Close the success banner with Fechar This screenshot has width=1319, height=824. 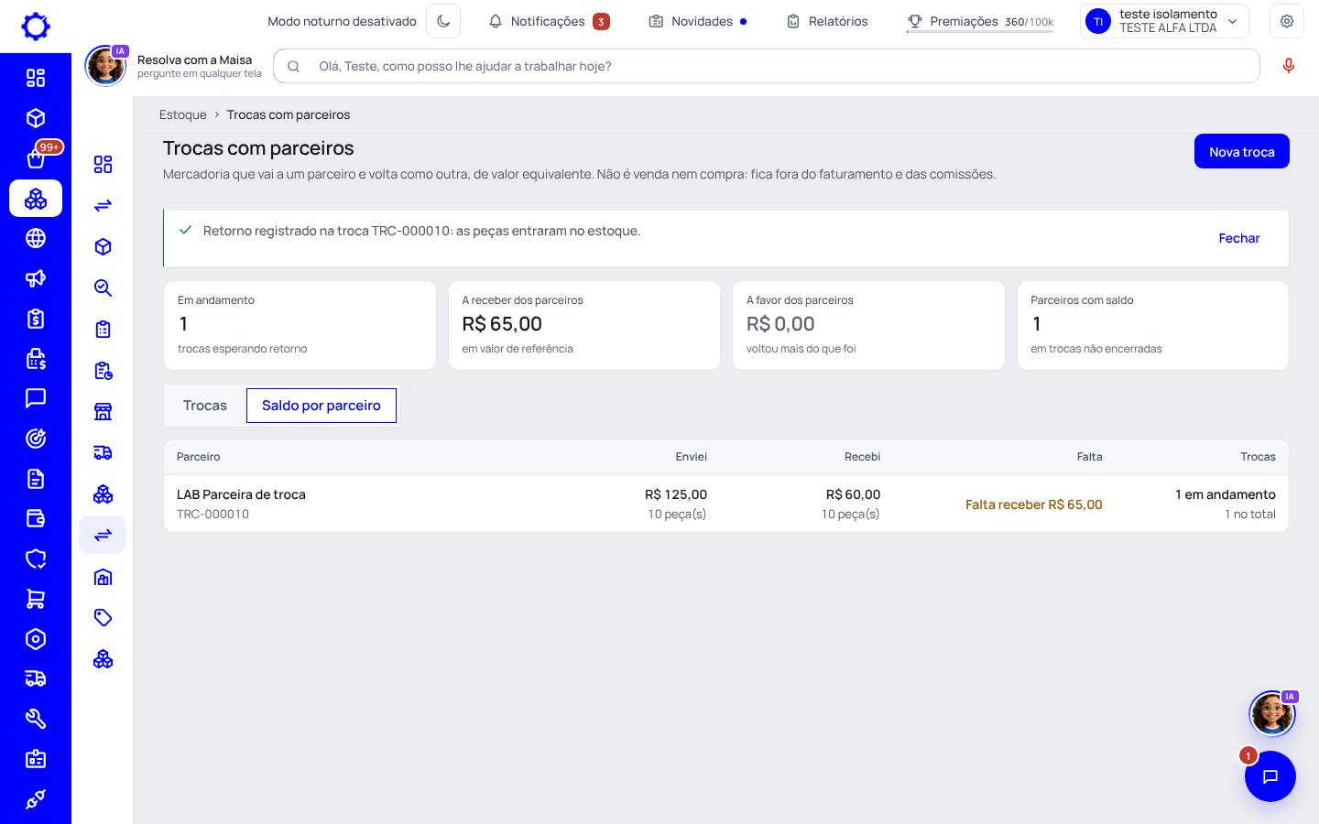(x=1238, y=238)
